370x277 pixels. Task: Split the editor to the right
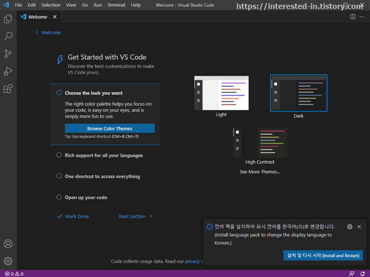(x=353, y=17)
